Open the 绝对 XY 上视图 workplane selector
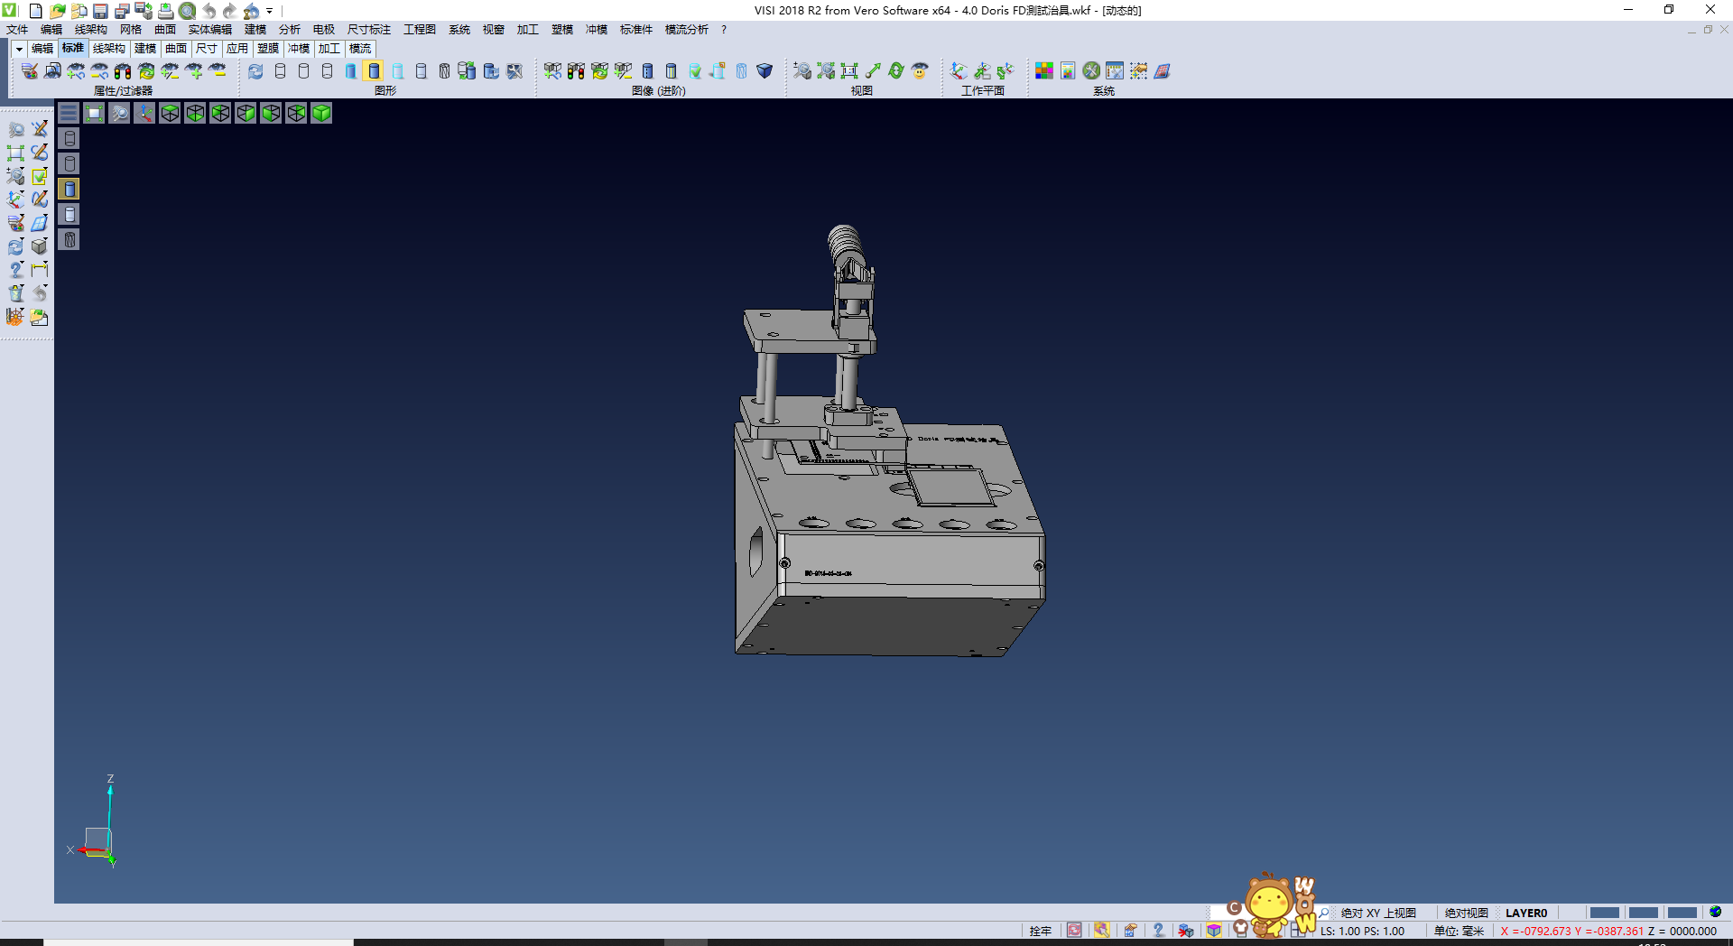 click(x=1377, y=913)
